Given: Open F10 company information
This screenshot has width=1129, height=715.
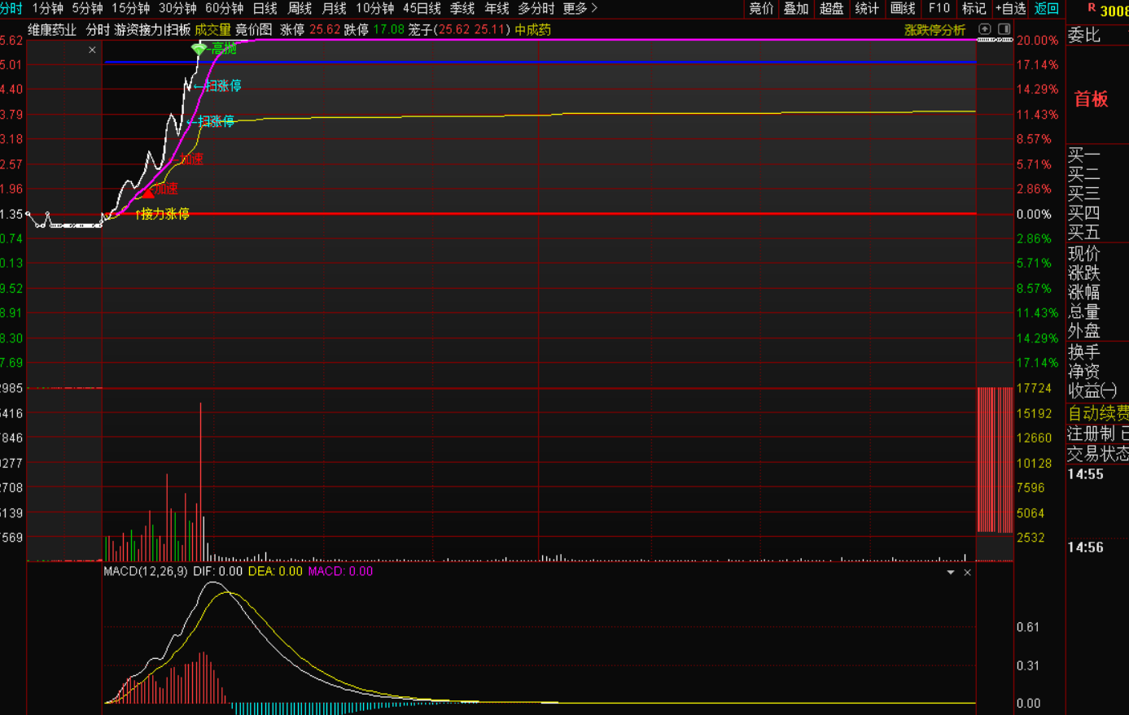Looking at the screenshot, I should (x=939, y=8).
